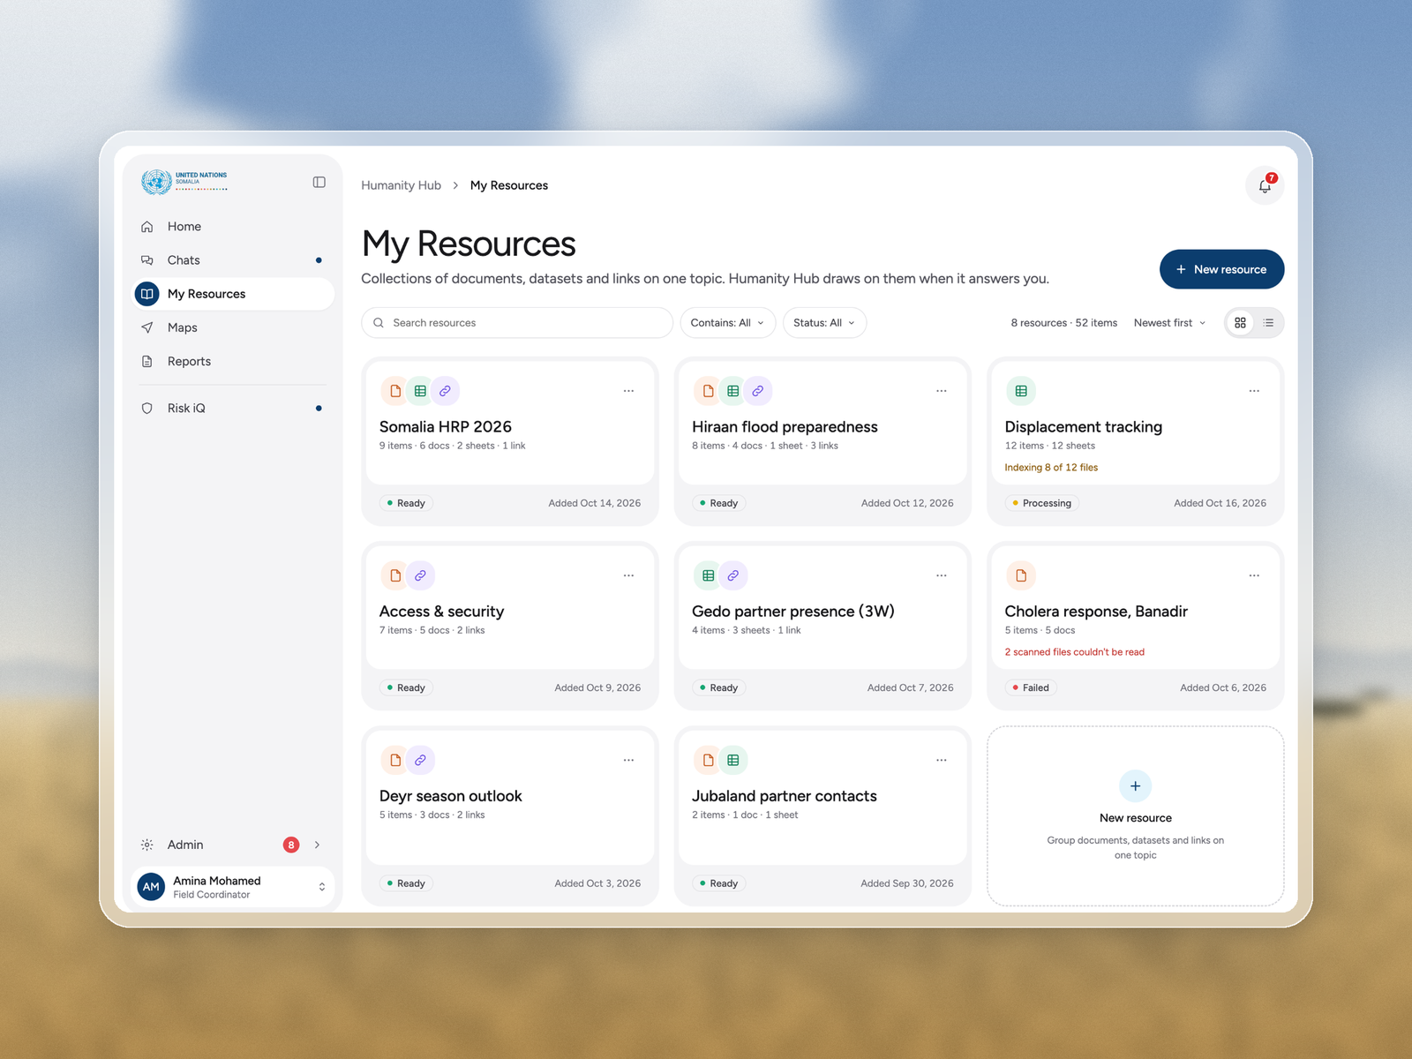This screenshot has width=1412, height=1059.
Task: Click the Admin badge showing 8
Action: (290, 845)
